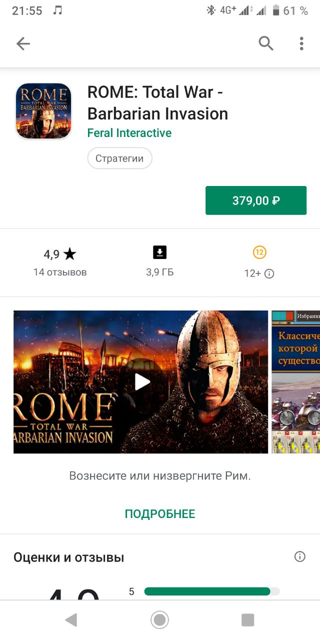Play the game trailer video

pyautogui.click(x=142, y=382)
